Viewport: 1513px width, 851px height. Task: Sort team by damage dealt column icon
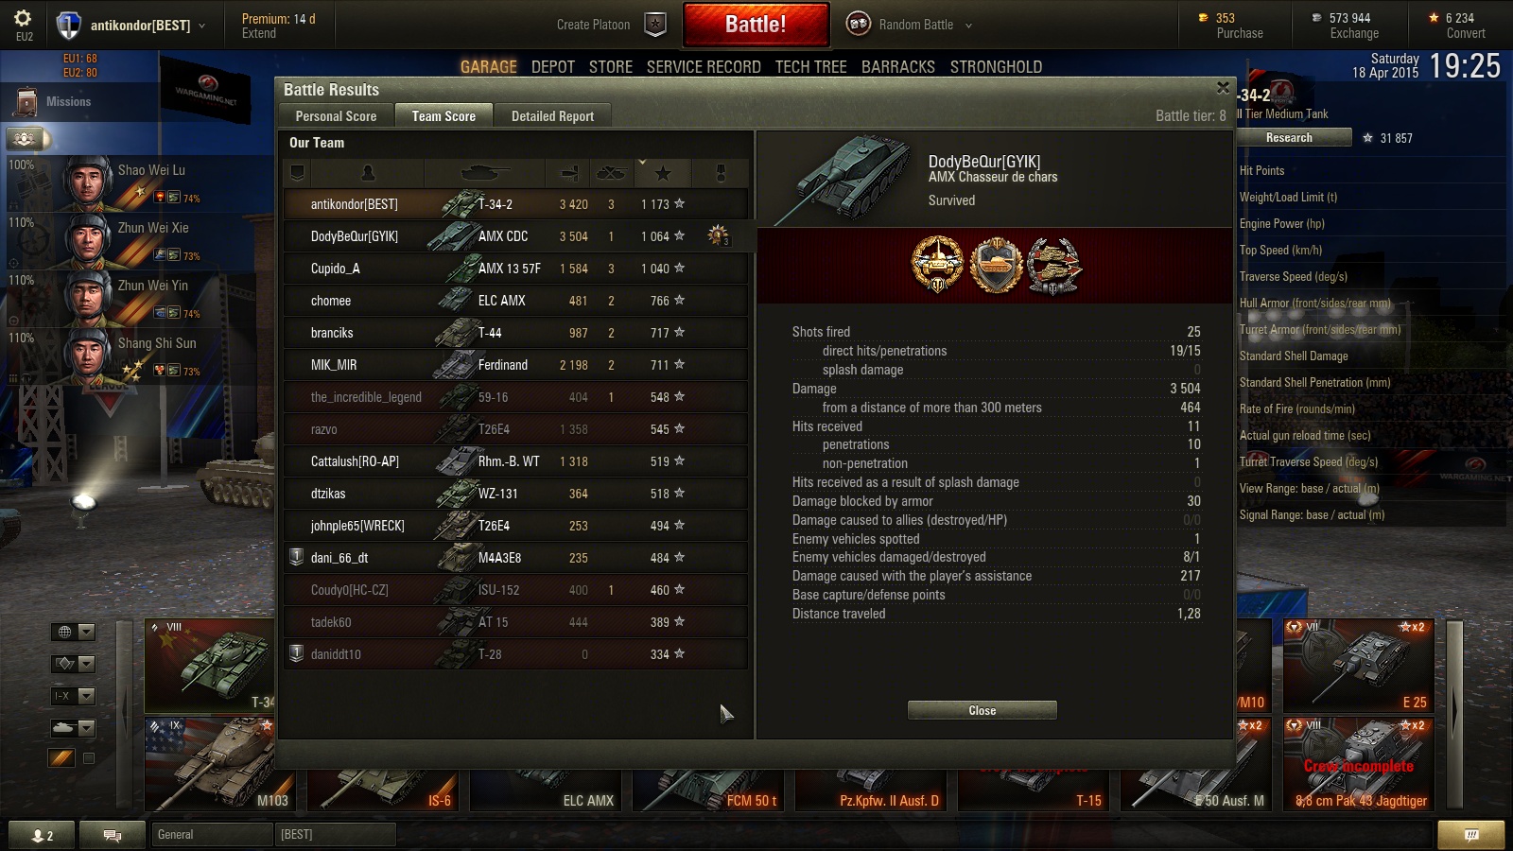tap(568, 173)
